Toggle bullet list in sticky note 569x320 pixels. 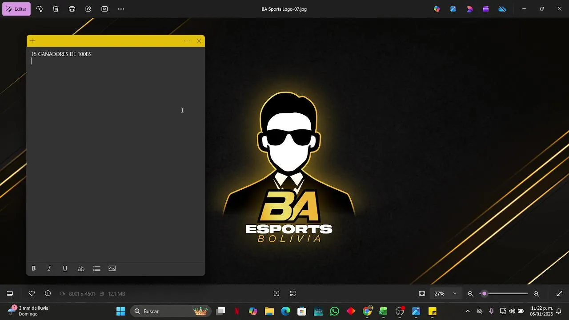[x=97, y=268]
